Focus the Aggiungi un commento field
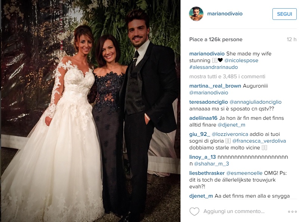Image resolution: width=299 pixels, height=222 pixels. [234, 212]
